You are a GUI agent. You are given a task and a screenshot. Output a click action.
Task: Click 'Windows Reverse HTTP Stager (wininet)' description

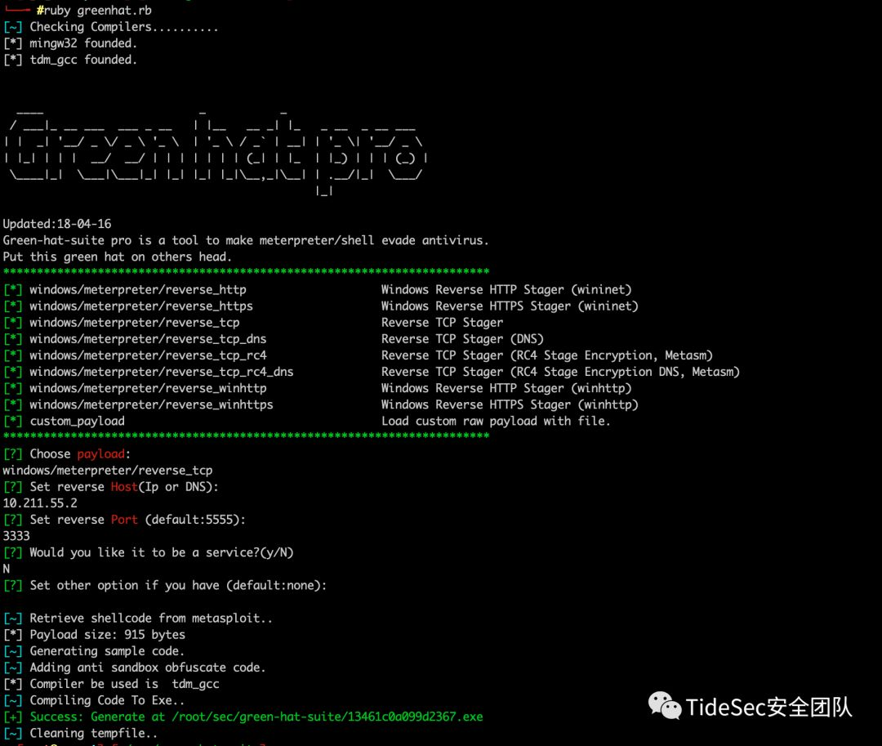(x=506, y=289)
